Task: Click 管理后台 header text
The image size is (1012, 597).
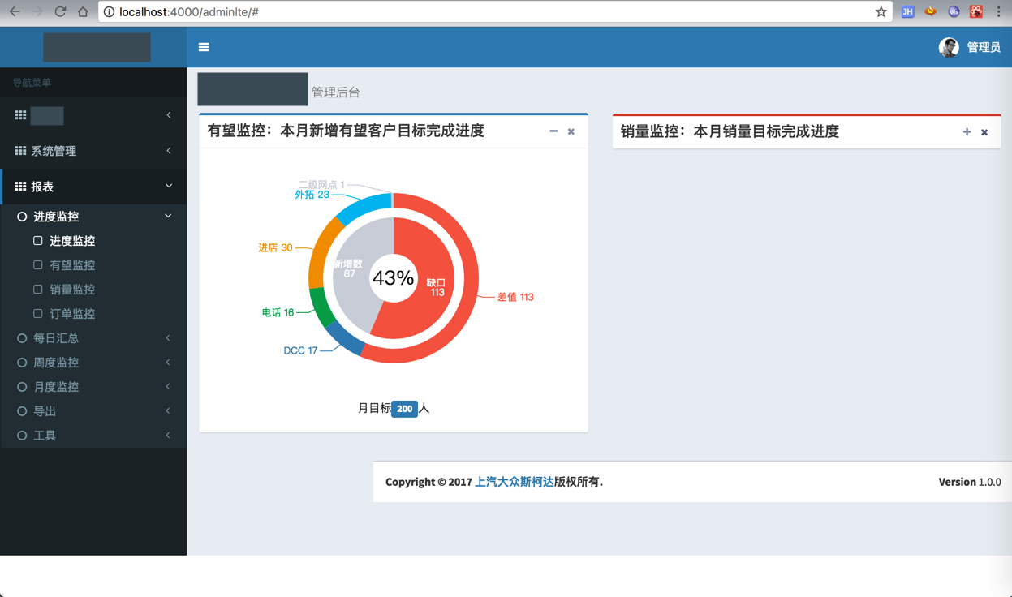Action: coord(336,92)
